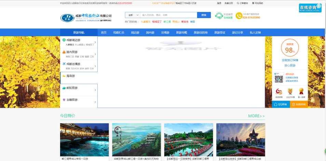Click the orange 24-hour phone hotline icon
This screenshot has width=326, height=161.
[239, 16]
